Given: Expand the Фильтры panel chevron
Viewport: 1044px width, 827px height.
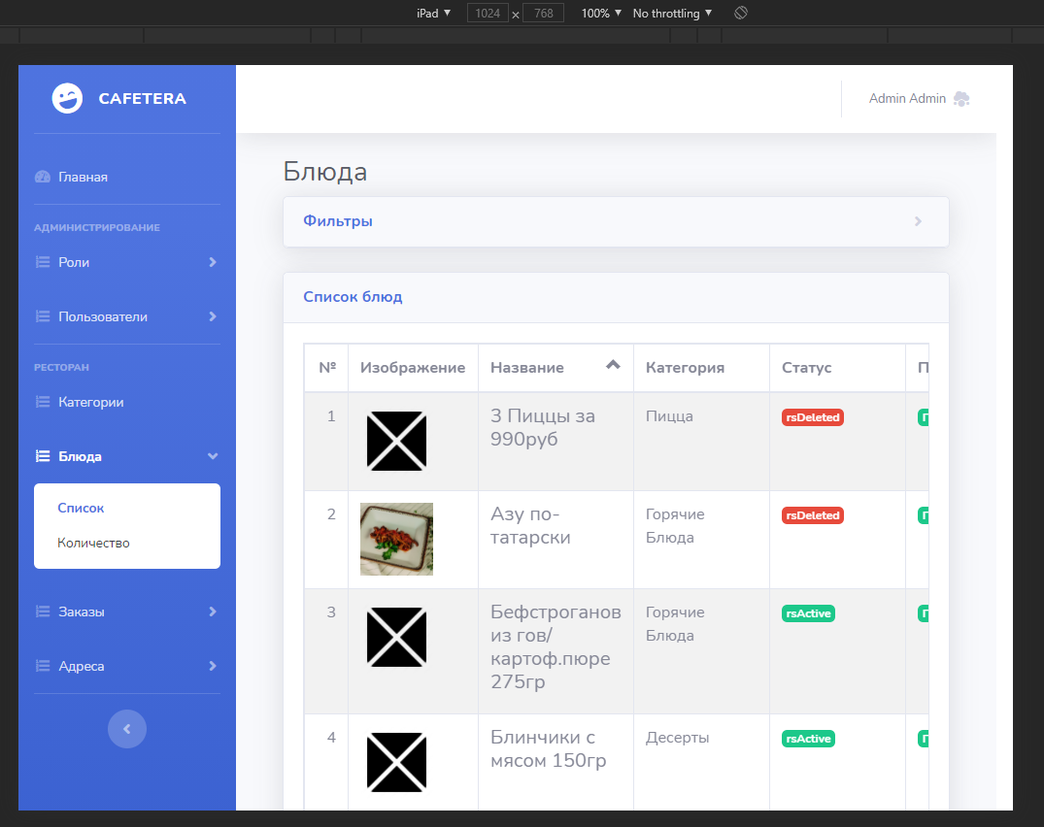Looking at the screenshot, I should 918,221.
